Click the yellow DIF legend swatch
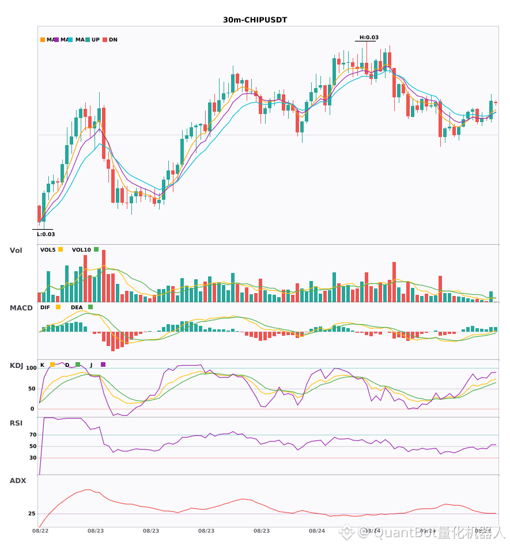The height and width of the screenshot is (547, 510). click(58, 307)
